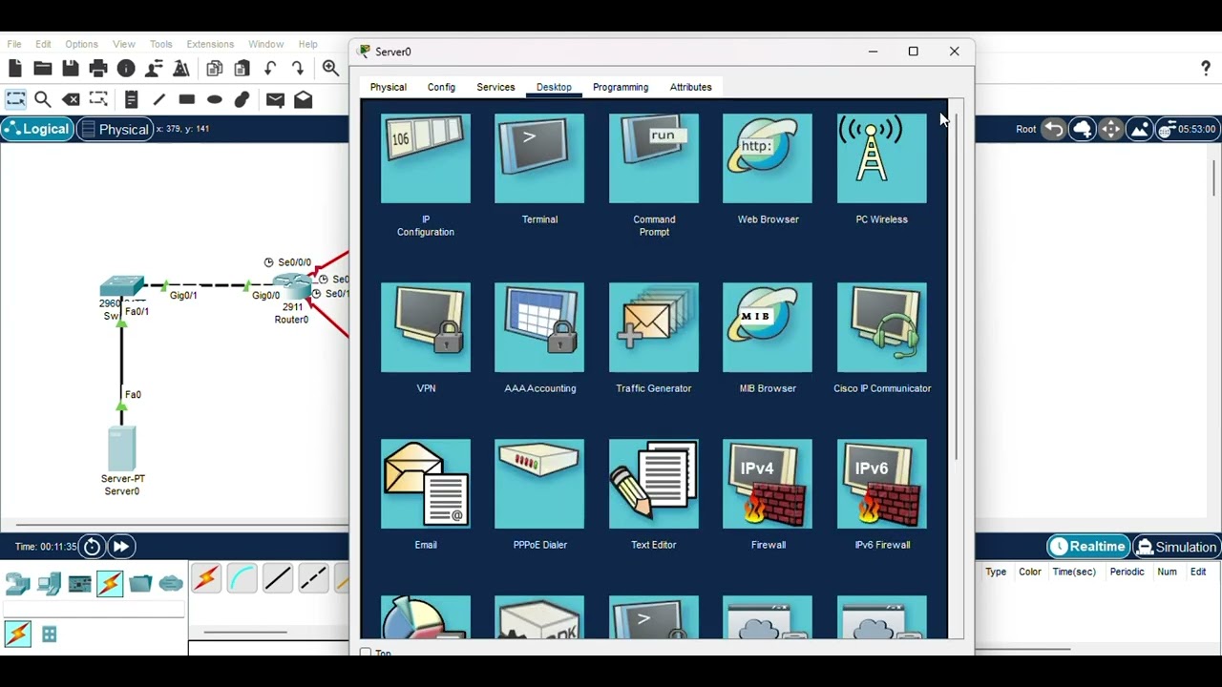Choose the Select tool in toolbar

pos(15,99)
